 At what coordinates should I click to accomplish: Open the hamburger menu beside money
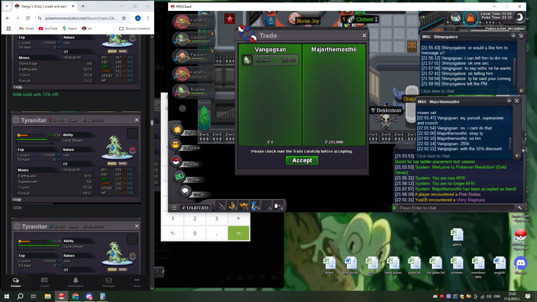[x=174, y=208]
